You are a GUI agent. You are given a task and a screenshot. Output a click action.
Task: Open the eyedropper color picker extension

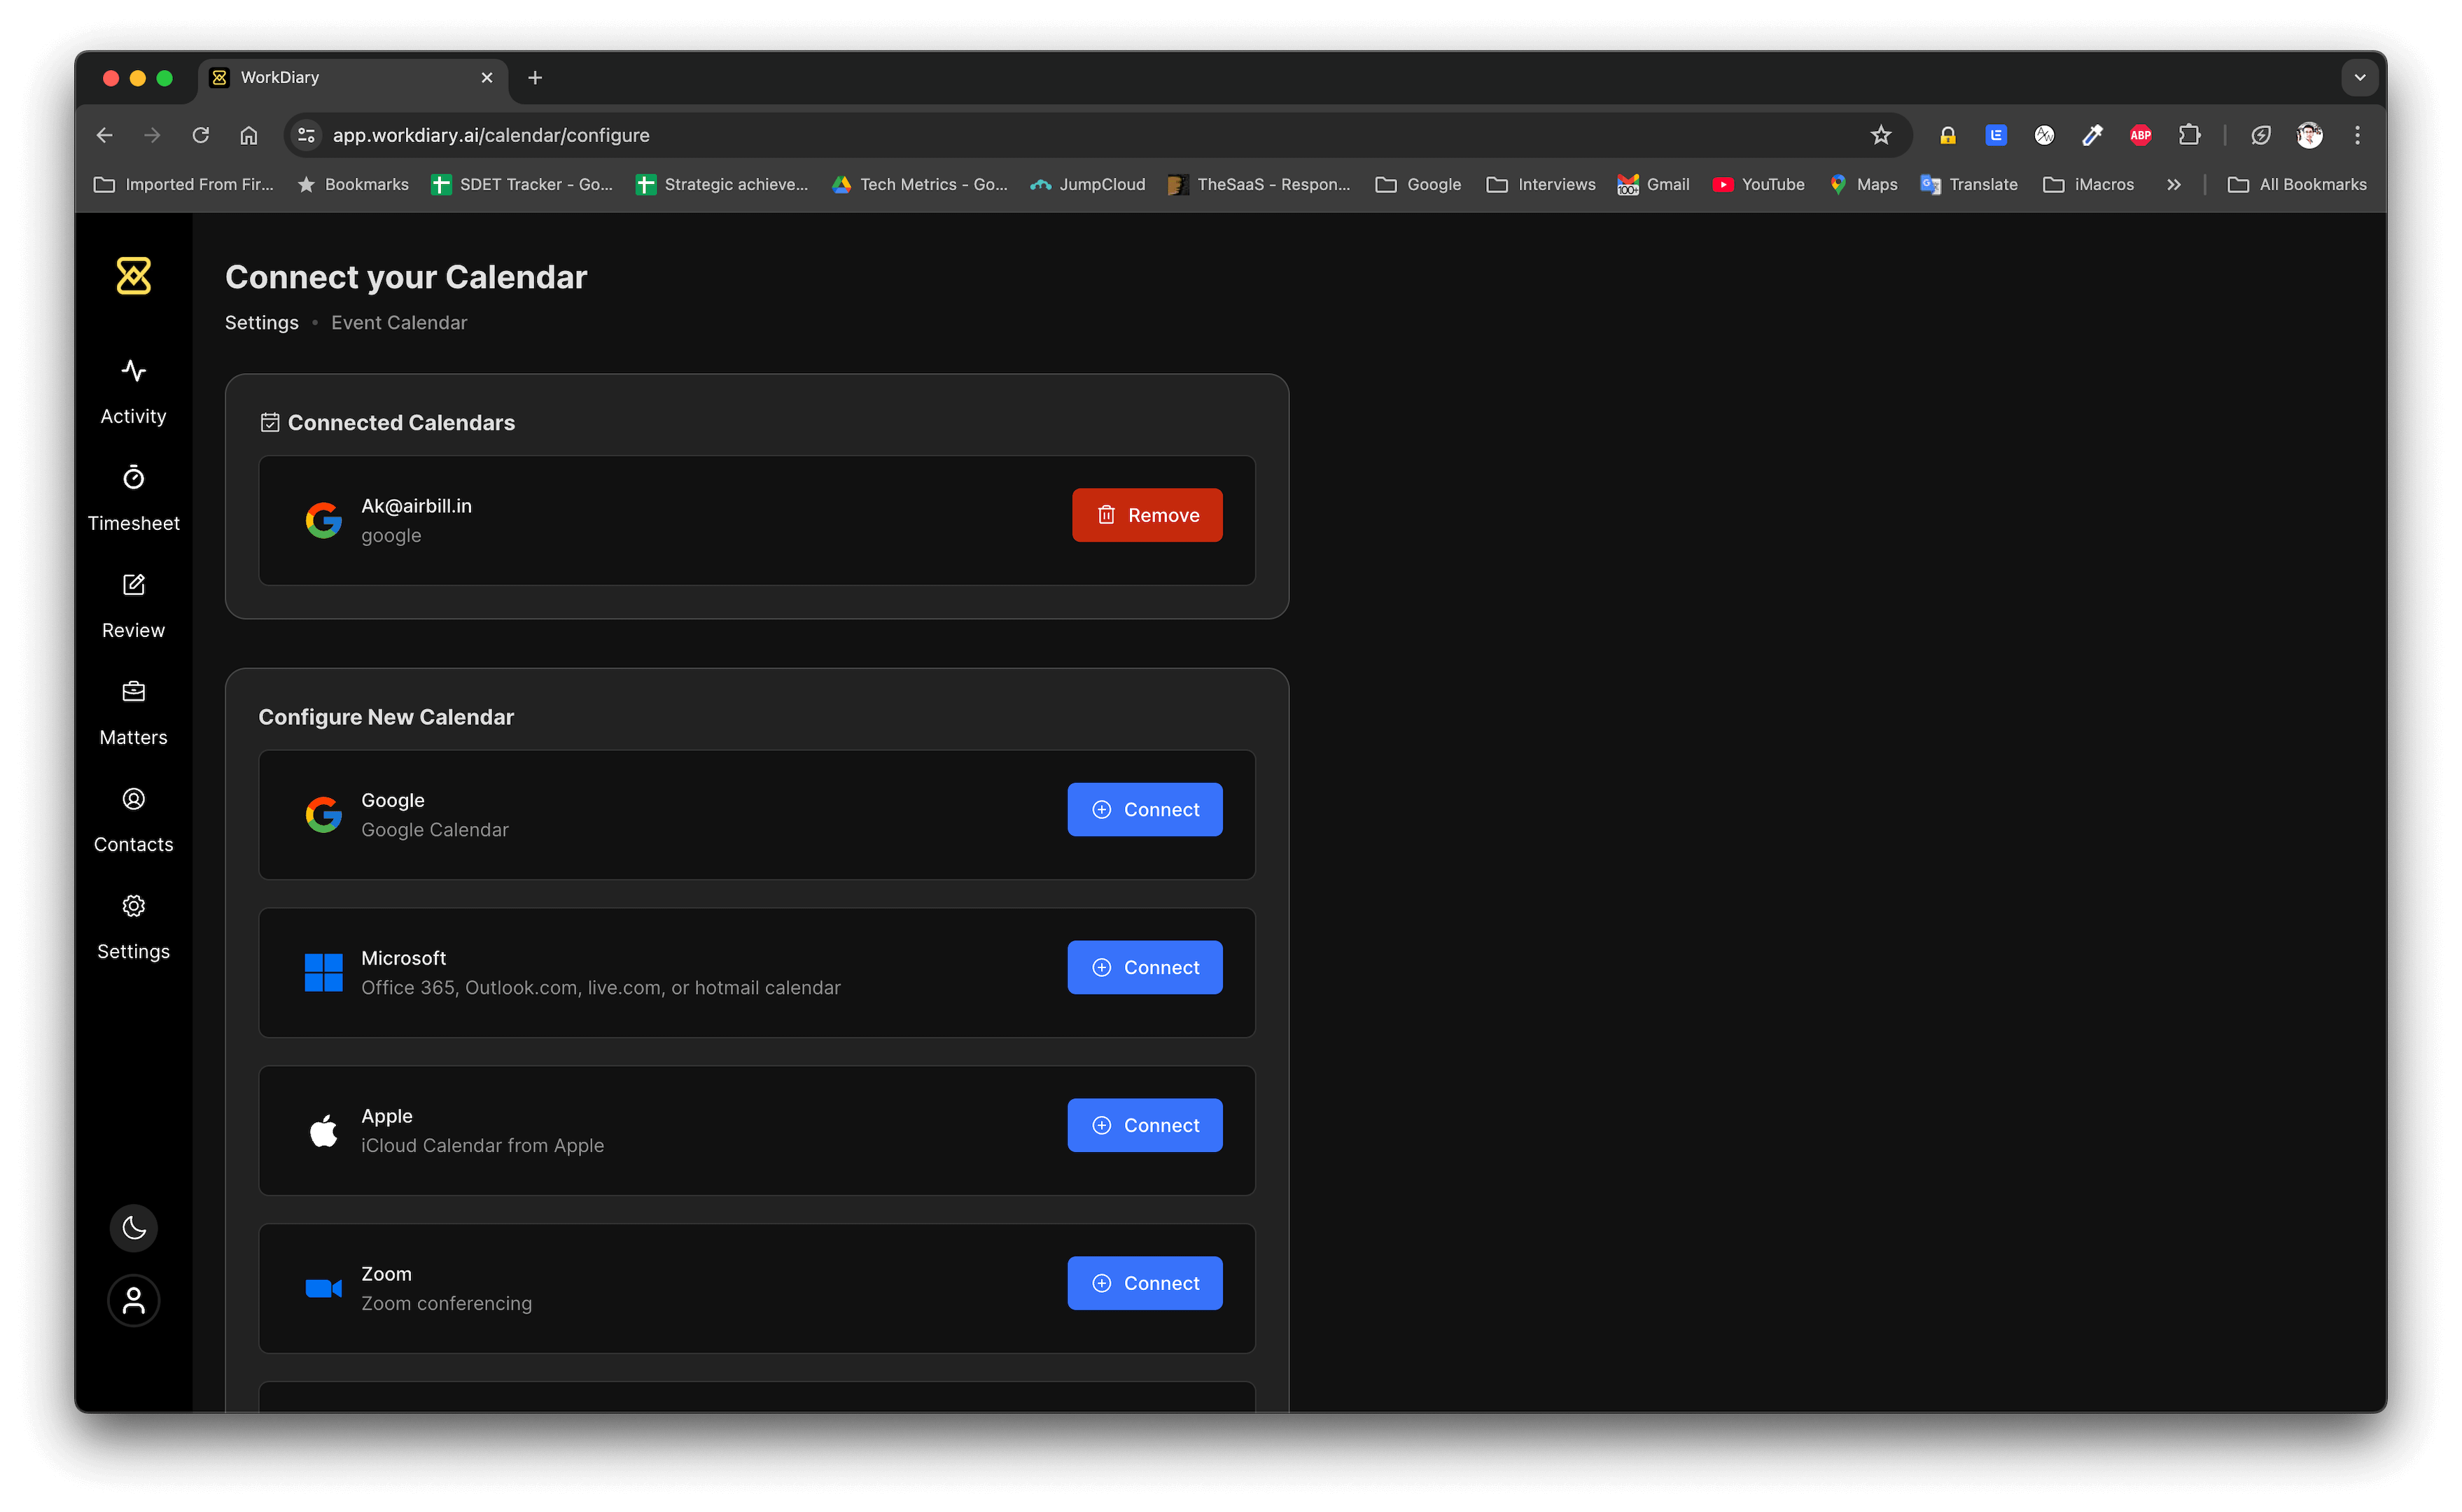tap(2093, 135)
